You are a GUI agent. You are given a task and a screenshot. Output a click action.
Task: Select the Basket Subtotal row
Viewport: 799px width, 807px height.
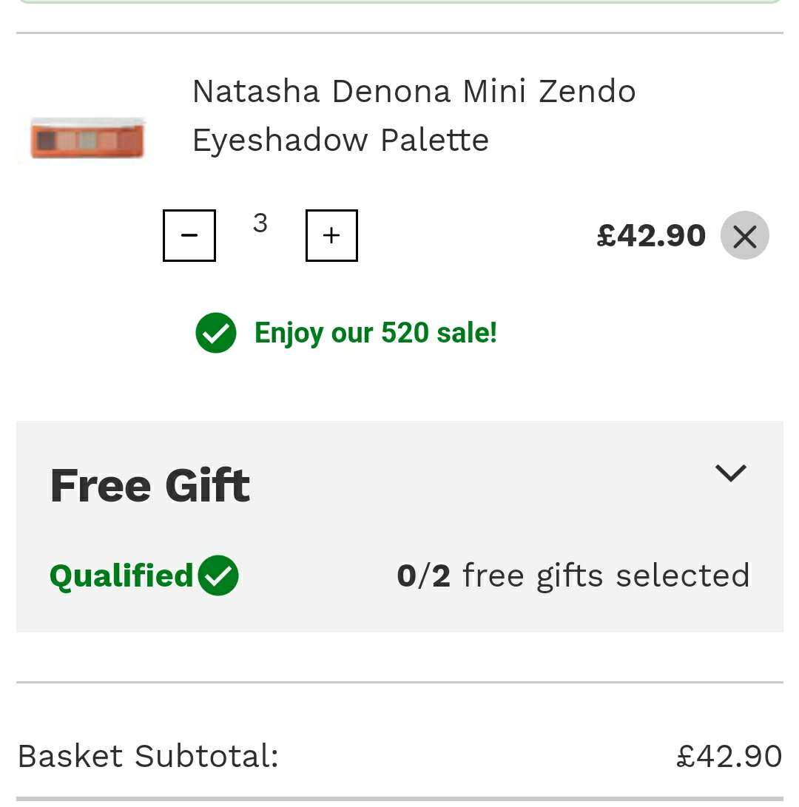point(148,756)
